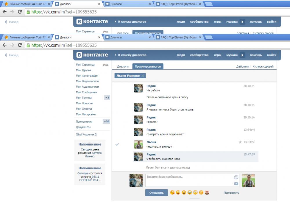Click the +30 badge beside Приложения
The image size is (290, 203).
point(106,122)
